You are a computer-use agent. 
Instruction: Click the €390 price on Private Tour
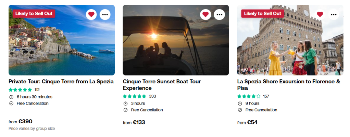[x=25, y=121]
